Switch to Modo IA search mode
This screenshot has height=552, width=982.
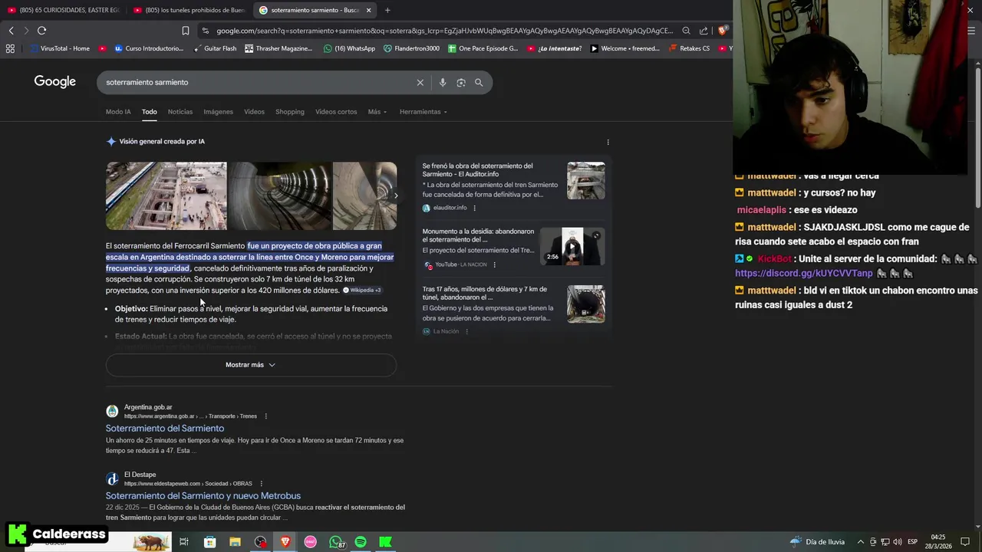[x=118, y=112]
